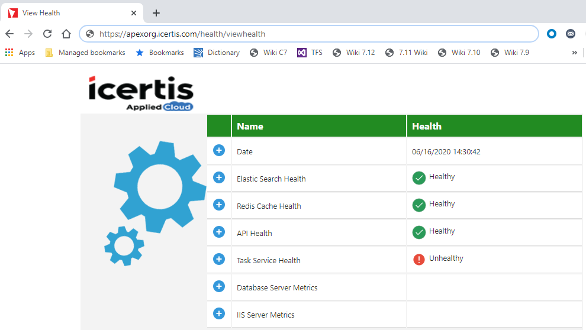The height and width of the screenshot is (330, 586).
Task: Go to the browser home page
Action: pos(66,34)
